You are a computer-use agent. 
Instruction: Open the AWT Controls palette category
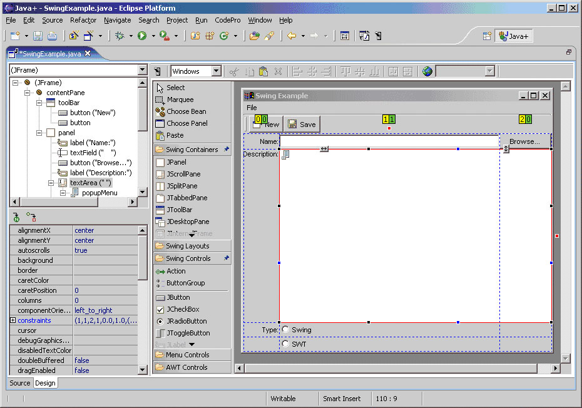click(x=192, y=367)
